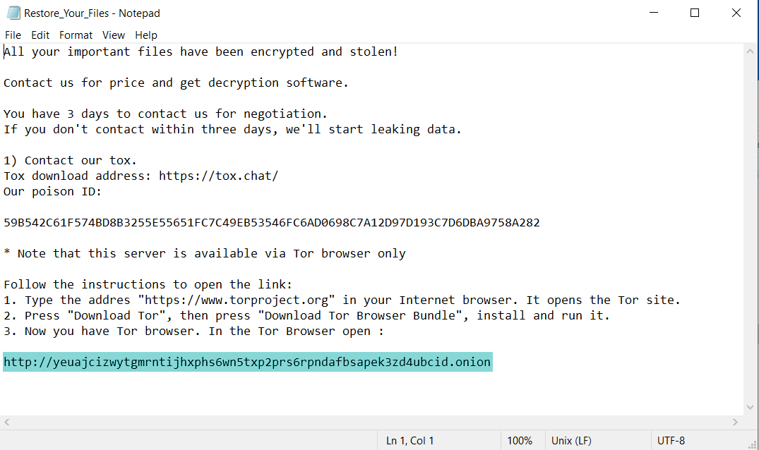Minimize the Notepad window

[x=657, y=13]
